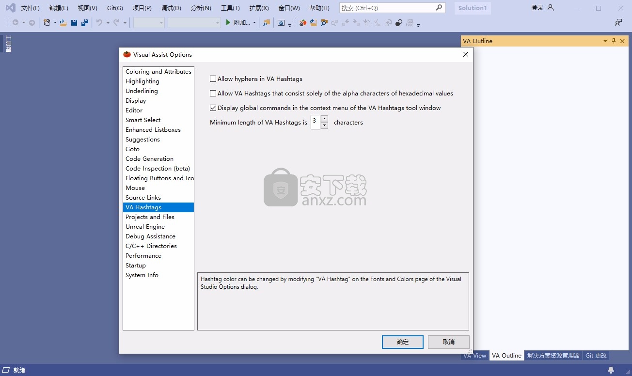Open the Undo history dropdown arrow
This screenshot has width=632, height=376.
(x=108, y=23)
